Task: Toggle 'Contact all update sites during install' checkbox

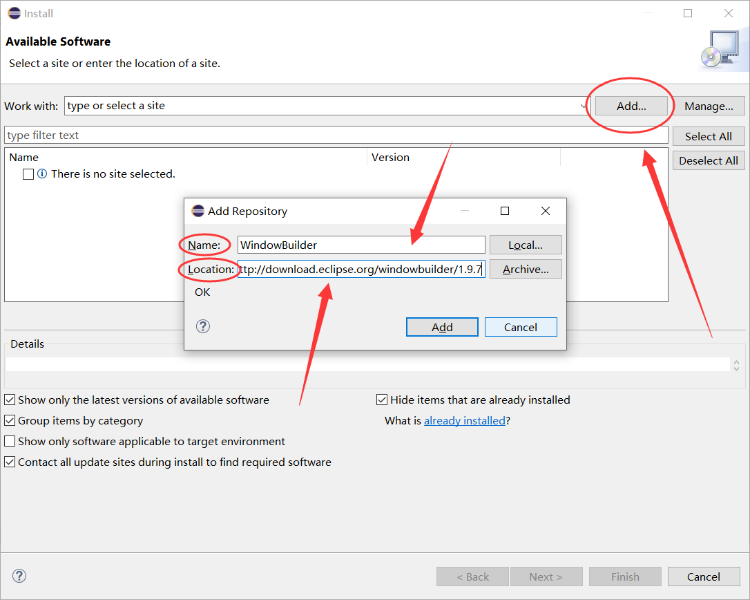Action: [10, 462]
